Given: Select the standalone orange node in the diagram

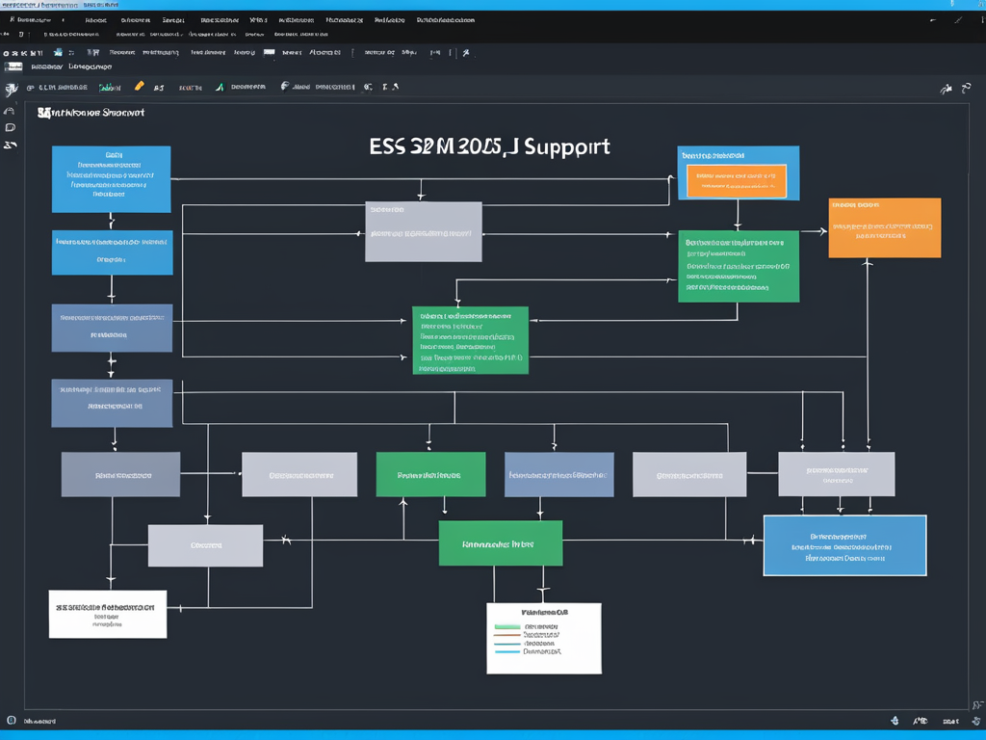Looking at the screenshot, I should pyautogui.click(x=884, y=227).
